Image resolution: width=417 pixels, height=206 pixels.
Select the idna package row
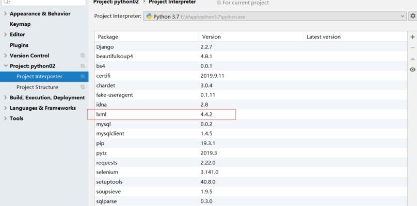coord(251,105)
